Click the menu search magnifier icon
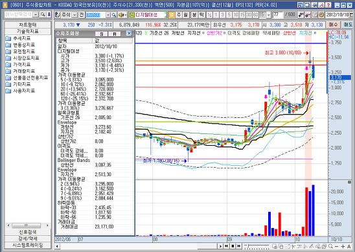 click(x=43, y=15)
